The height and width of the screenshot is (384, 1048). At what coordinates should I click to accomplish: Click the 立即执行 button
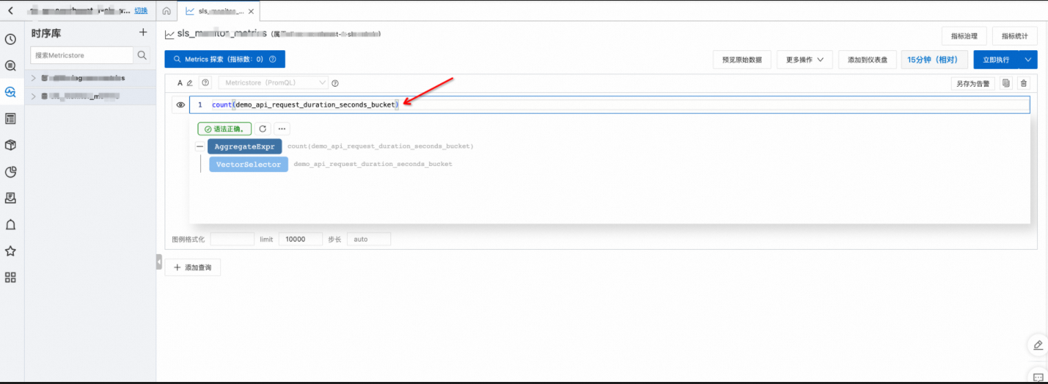[x=996, y=60]
